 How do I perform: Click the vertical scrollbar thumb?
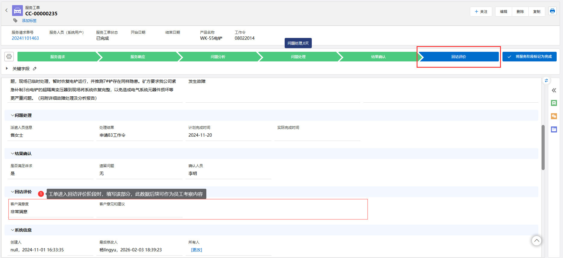(543, 148)
